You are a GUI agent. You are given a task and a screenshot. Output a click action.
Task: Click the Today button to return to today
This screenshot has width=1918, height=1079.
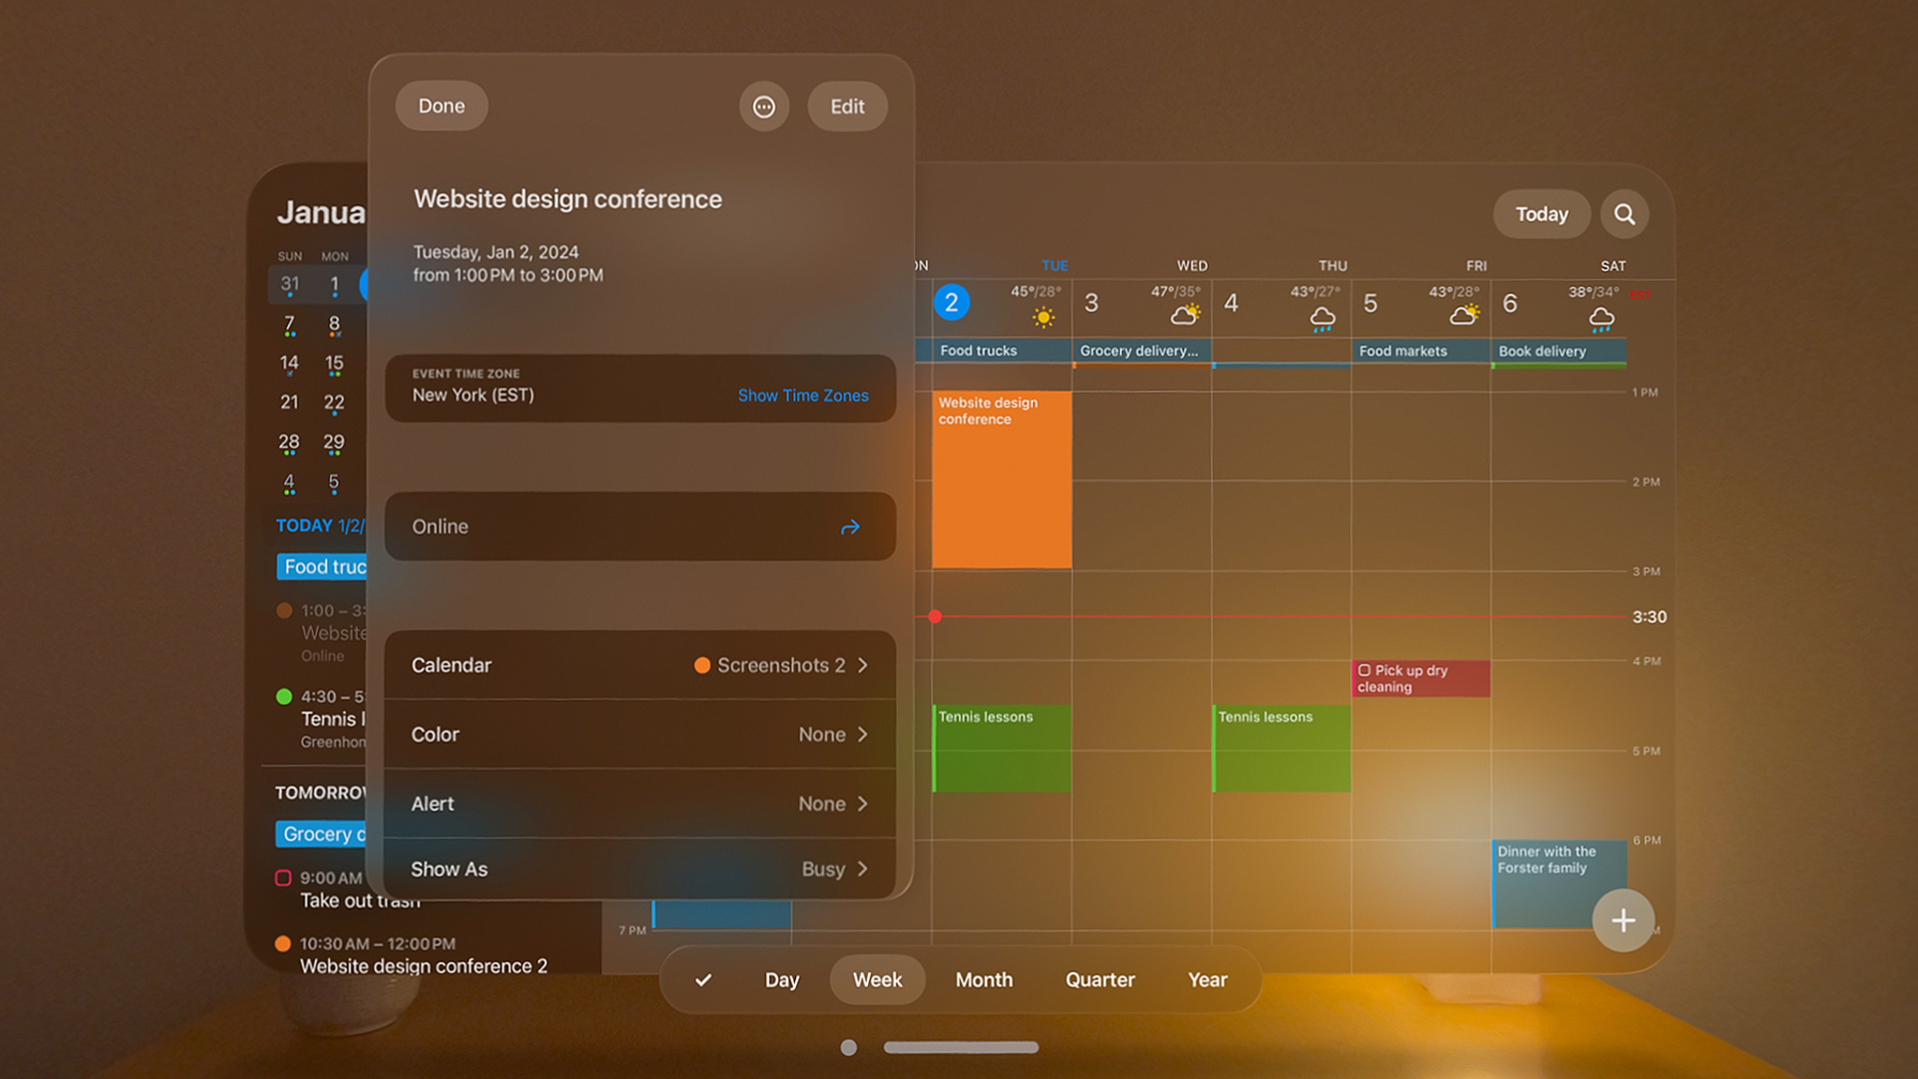coord(1542,214)
